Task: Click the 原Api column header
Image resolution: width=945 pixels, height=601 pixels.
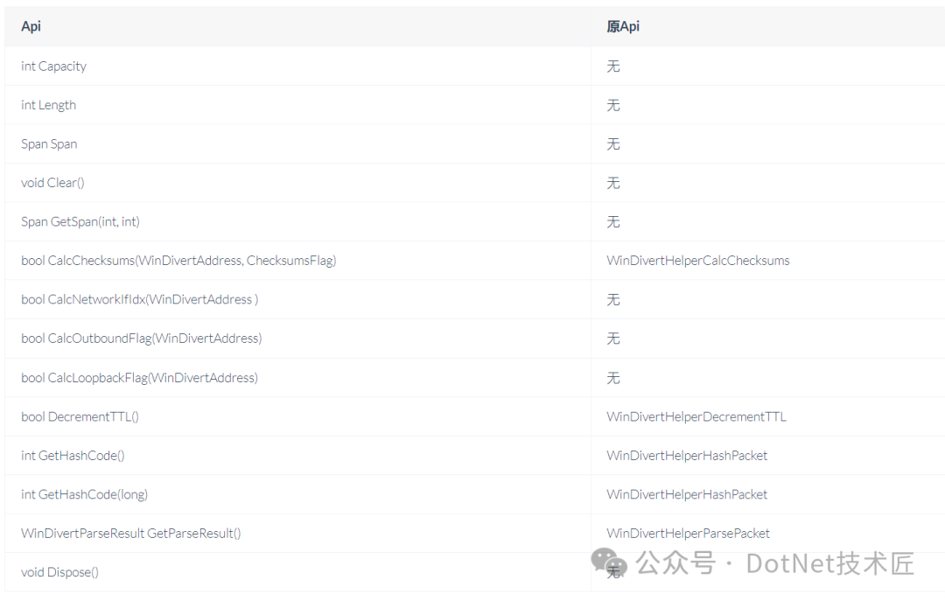Action: 623,26
